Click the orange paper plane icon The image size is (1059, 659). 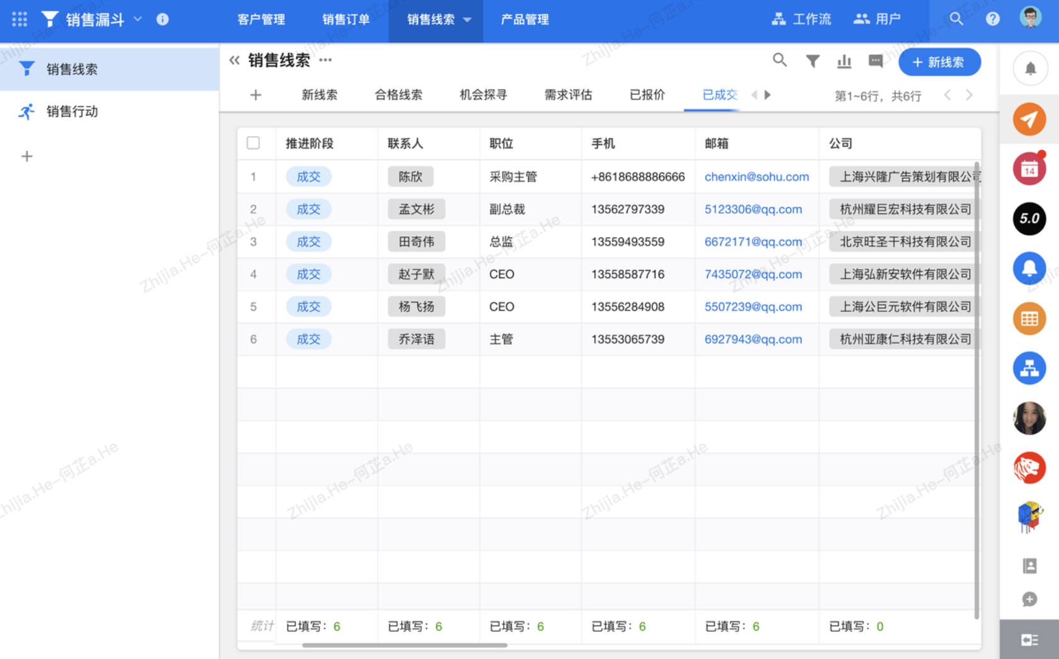(x=1029, y=119)
